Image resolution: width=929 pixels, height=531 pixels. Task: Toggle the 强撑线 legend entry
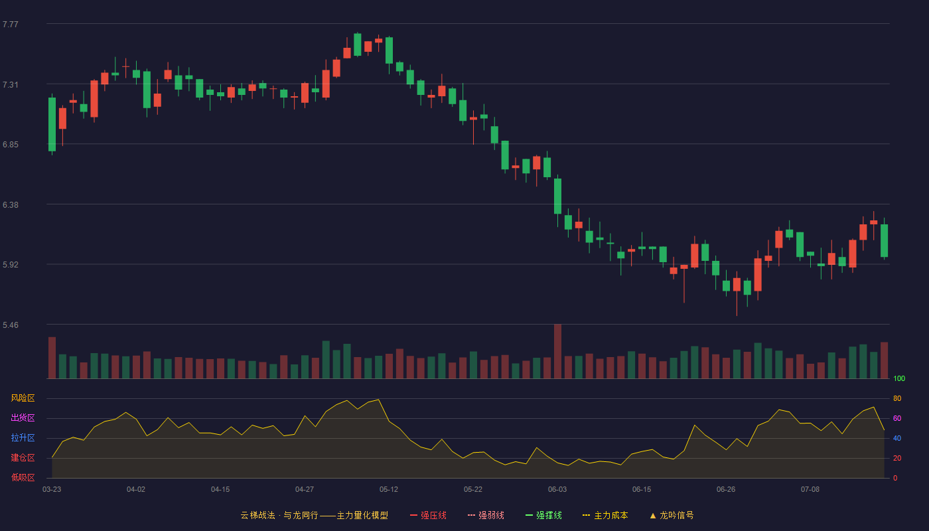point(543,515)
